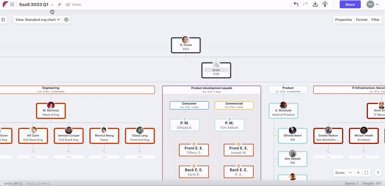Click the copy link icon
Viewport: 385px width, 186px height.
tap(60, 4)
